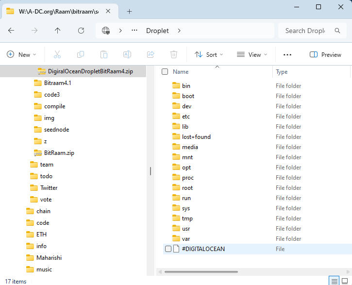Expand chevron after the globe icon
This screenshot has height=285, width=352.
pos(120,31)
